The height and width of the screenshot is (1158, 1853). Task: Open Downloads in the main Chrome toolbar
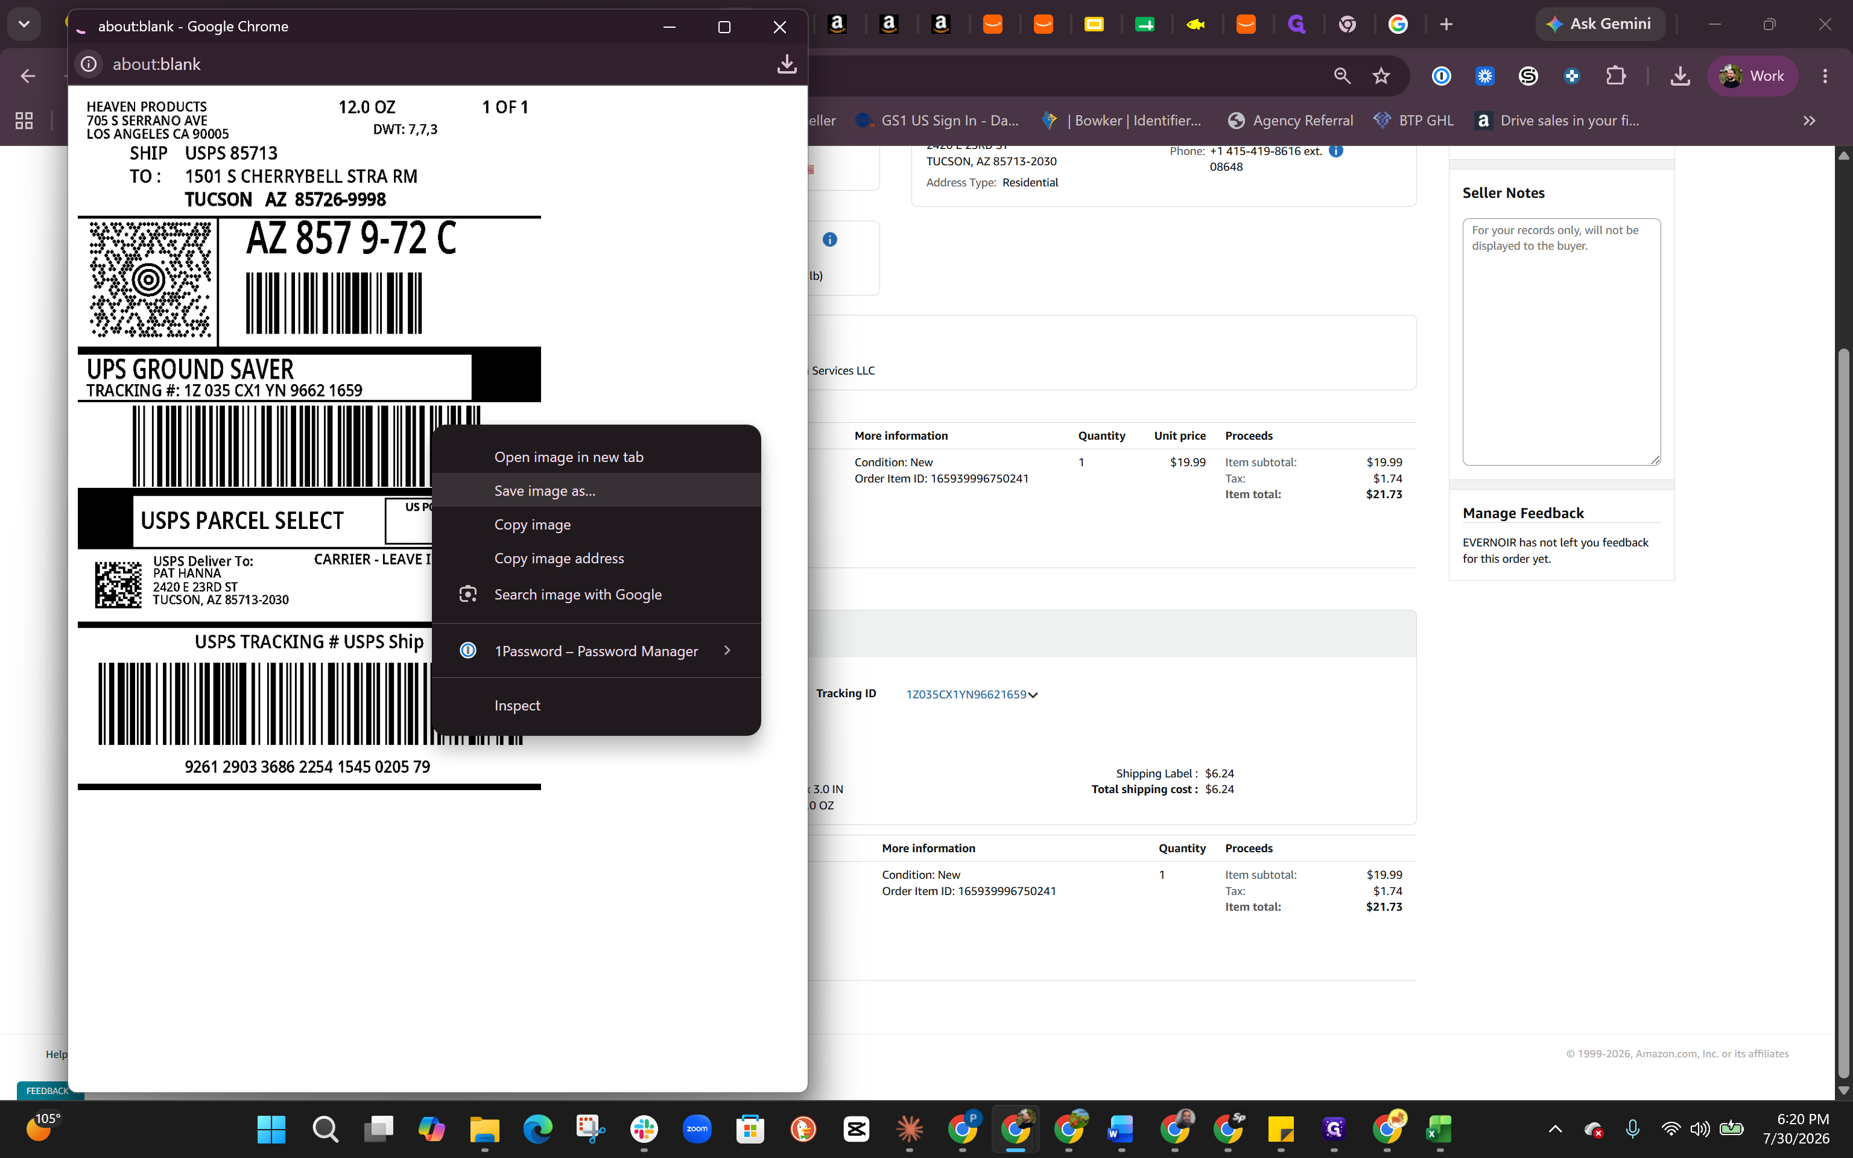click(1680, 76)
